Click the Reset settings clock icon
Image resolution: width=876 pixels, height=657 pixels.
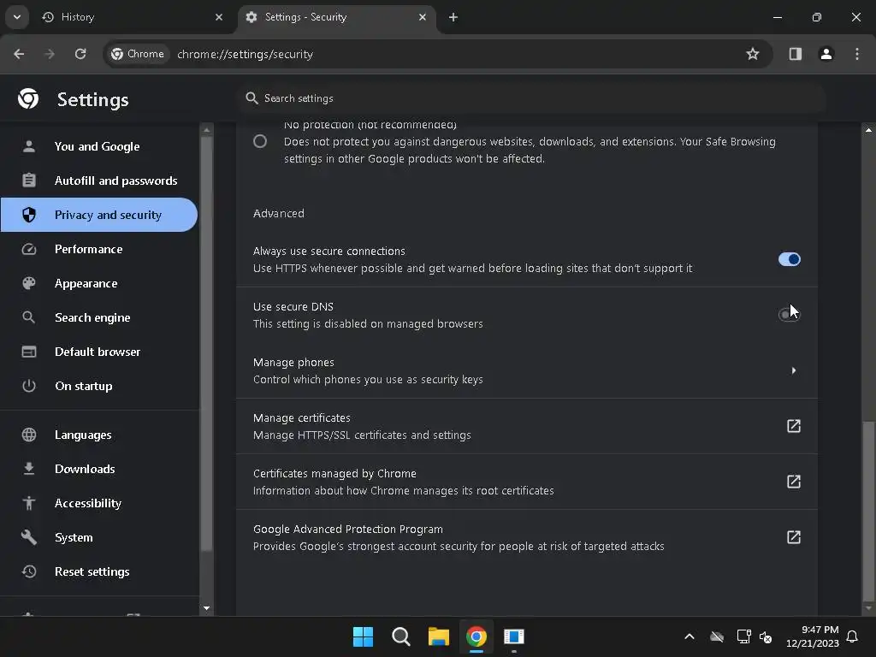point(29,571)
